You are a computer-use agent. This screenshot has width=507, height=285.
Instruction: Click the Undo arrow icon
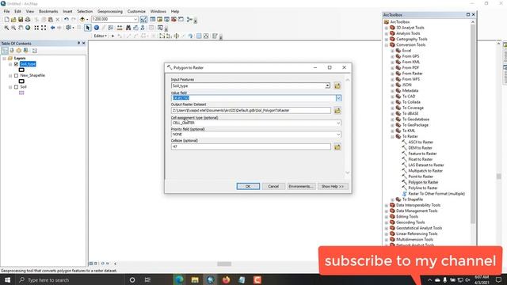(x=67, y=19)
